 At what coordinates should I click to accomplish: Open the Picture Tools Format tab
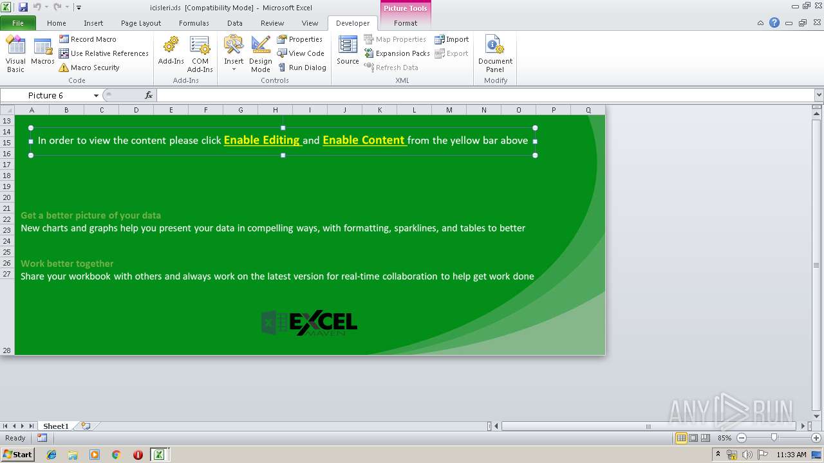point(406,23)
